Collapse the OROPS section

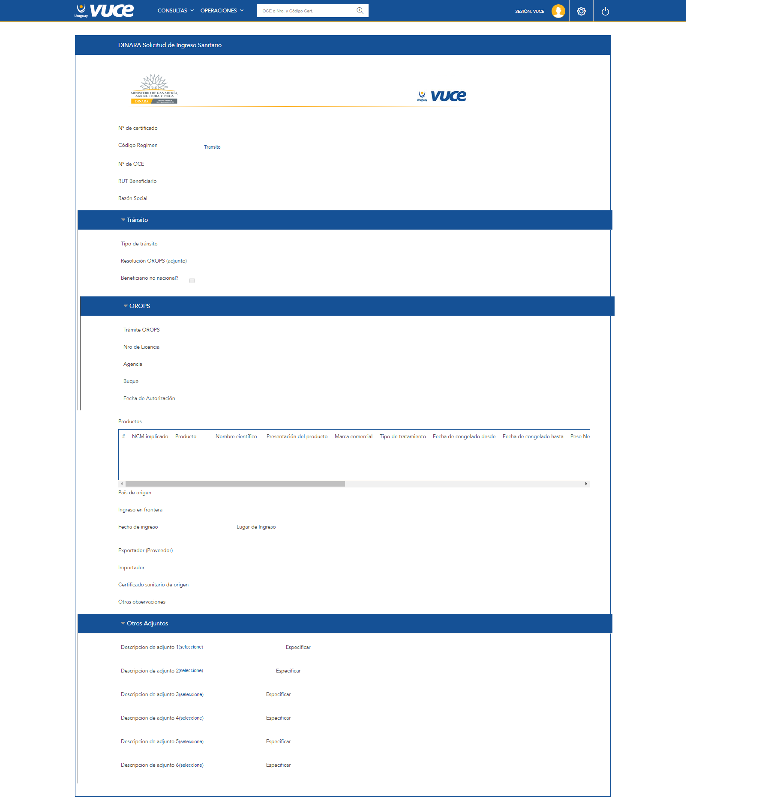tap(126, 306)
